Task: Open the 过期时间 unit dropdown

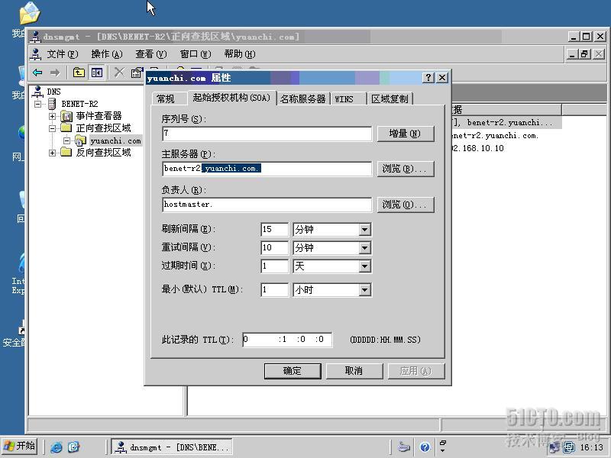Action: pos(364,266)
